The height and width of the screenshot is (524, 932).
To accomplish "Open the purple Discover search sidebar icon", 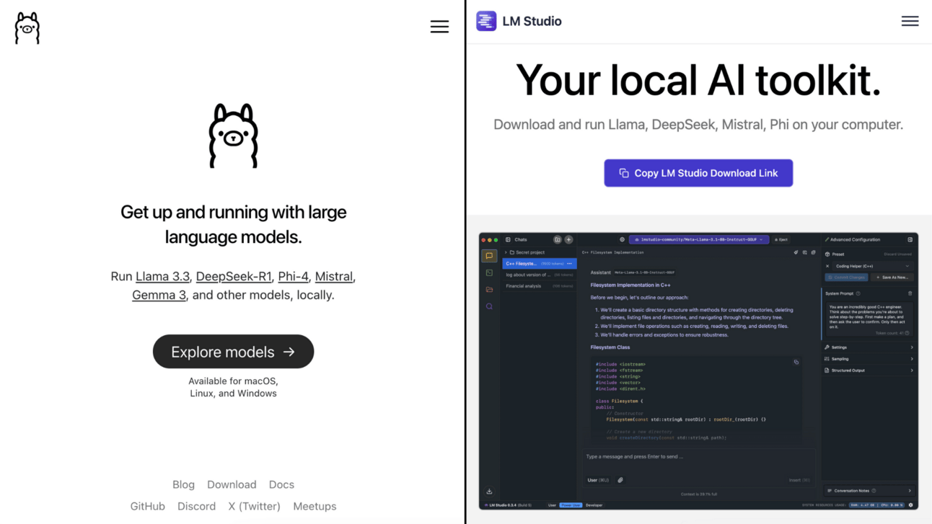I will [x=489, y=306].
